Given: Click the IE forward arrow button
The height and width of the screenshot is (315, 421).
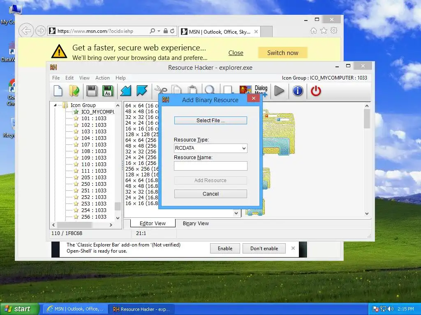Looking at the screenshot, I should click(40, 31).
